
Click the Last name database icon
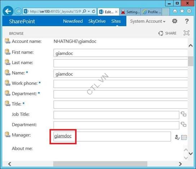point(8,62)
